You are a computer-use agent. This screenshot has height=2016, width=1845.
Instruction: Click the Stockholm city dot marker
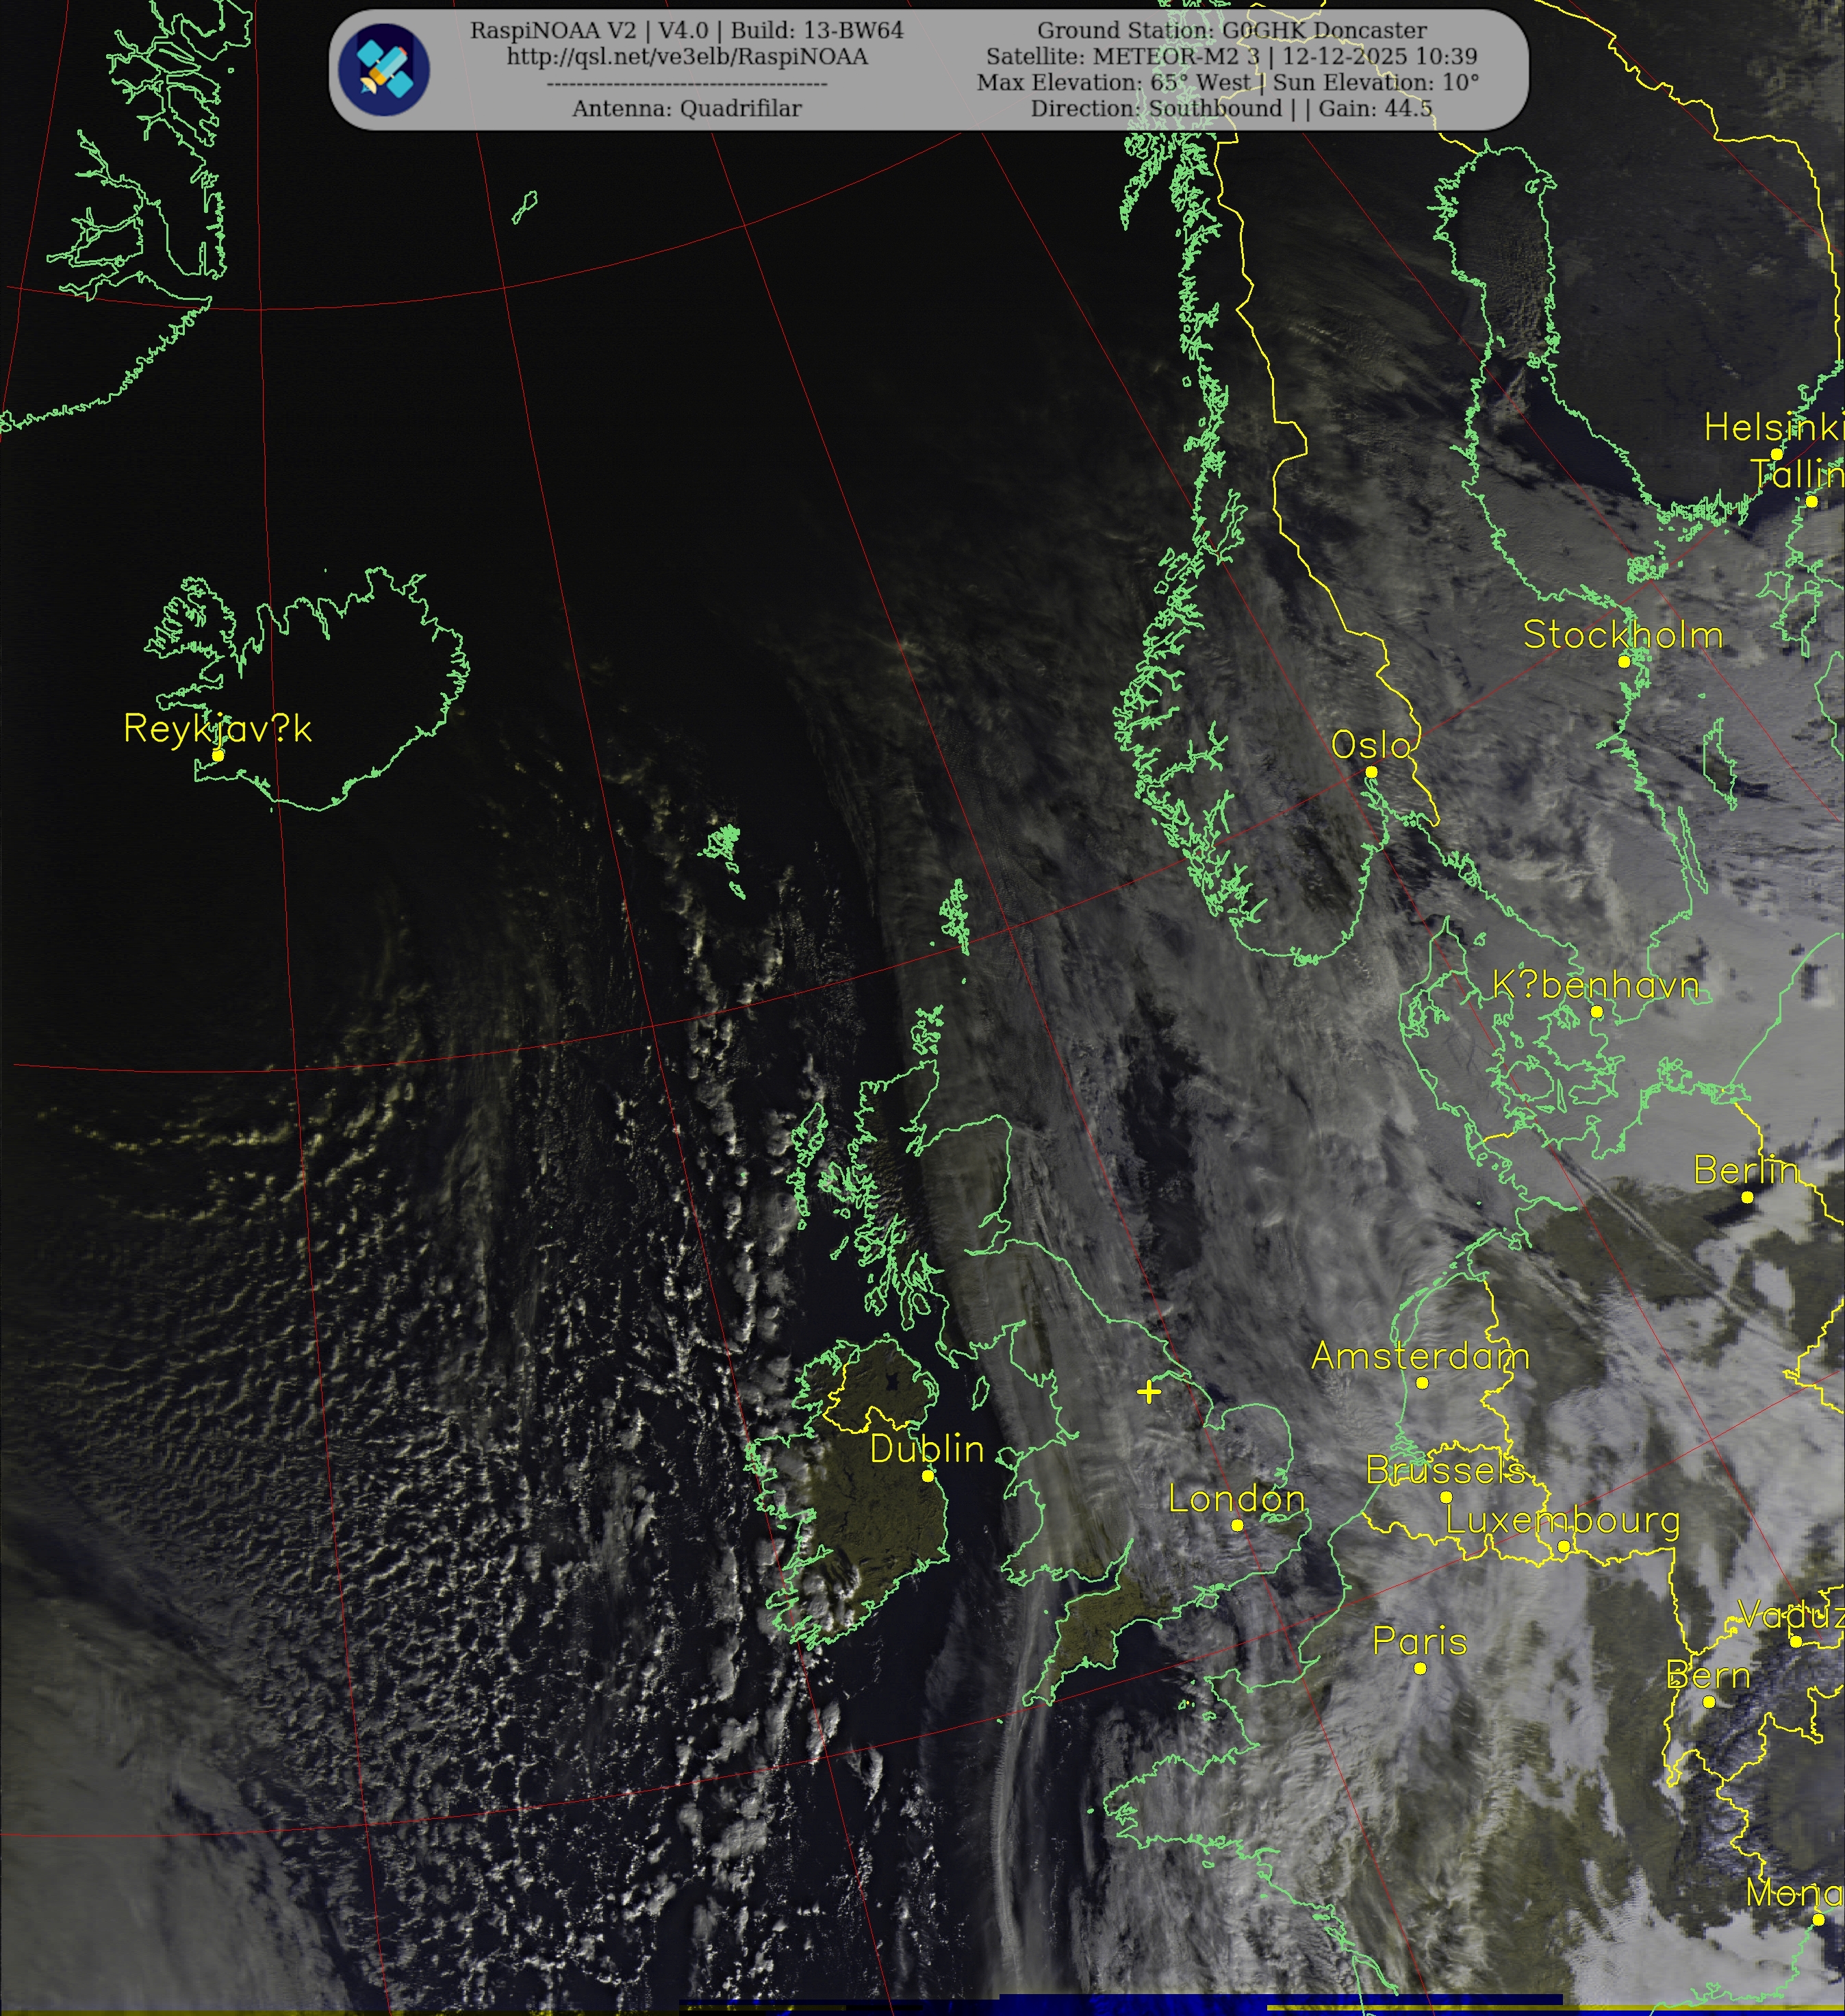[1624, 661]
